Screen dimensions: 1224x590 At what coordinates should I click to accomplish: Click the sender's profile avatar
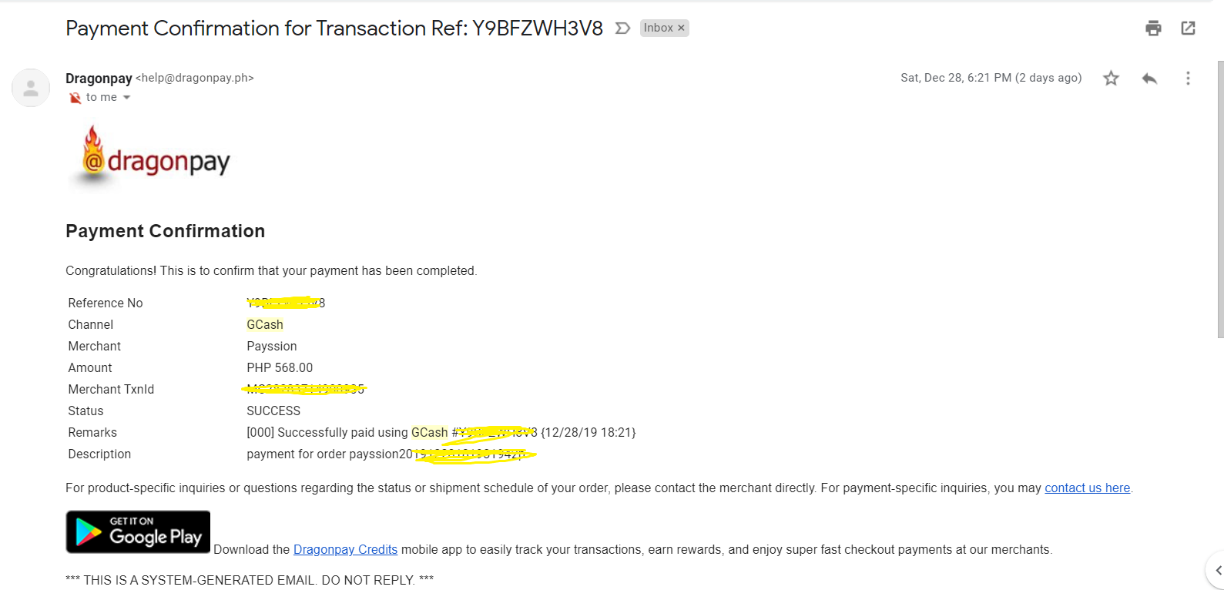click(31, 88)
